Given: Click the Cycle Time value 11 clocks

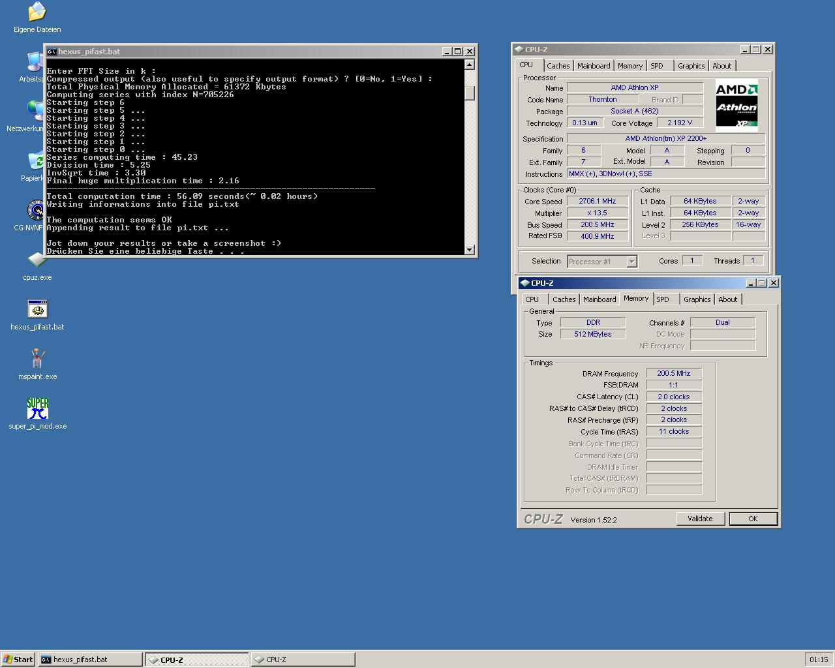Looking at the screenshot, I should 674,432.
